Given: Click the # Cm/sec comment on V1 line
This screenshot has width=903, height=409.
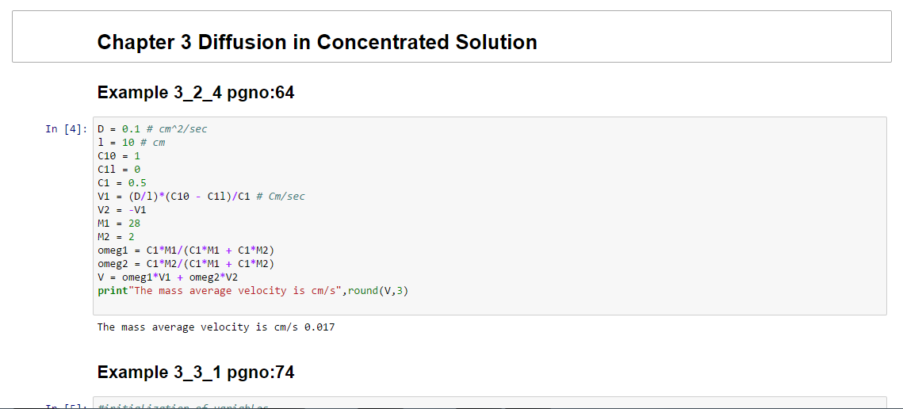Looking at the screenshot, I should pos(277,197).
